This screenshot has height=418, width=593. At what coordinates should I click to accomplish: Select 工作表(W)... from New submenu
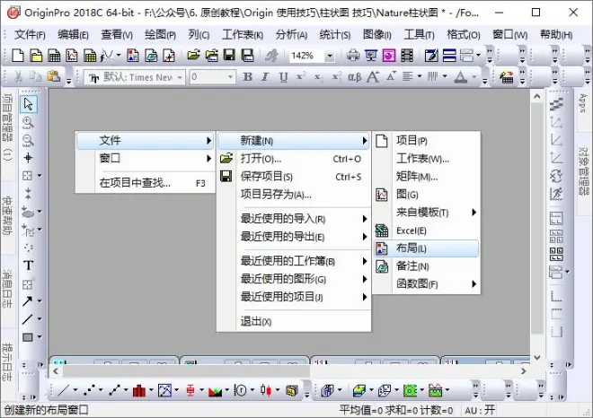pyautogui.click(x=427, y=159)
